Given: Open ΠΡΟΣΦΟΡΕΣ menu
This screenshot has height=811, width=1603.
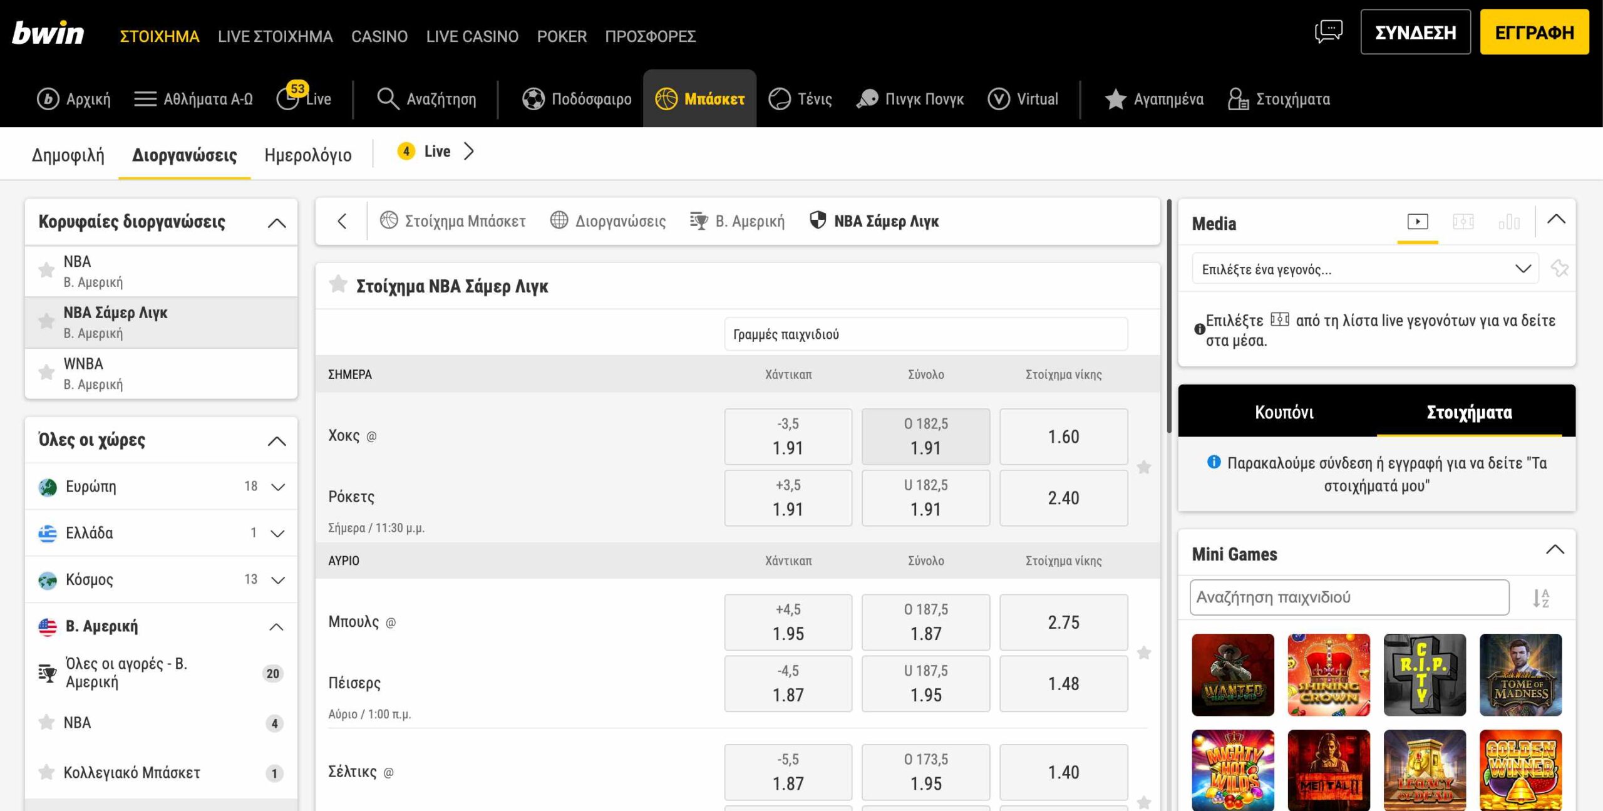Looking at the screenshot, I should pos(650,36).
